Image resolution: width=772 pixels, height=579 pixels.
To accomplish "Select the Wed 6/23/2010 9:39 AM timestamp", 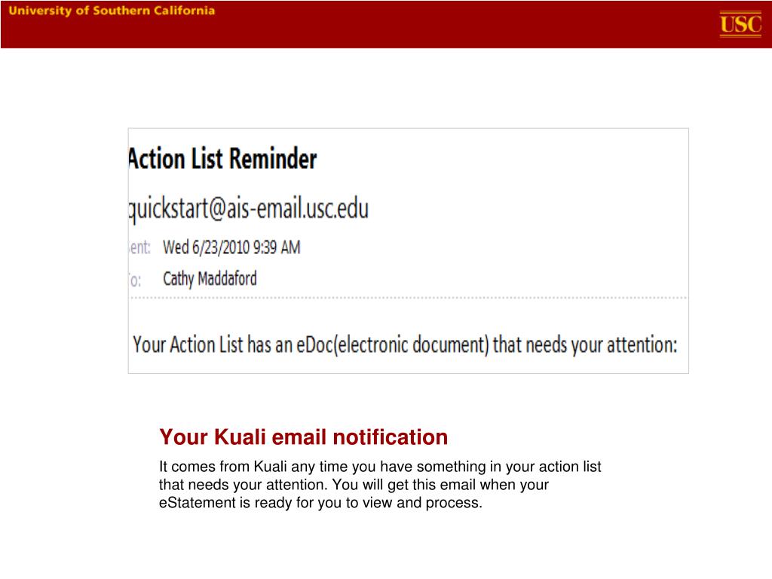I will pyautogui.click(x=231, y=247).
